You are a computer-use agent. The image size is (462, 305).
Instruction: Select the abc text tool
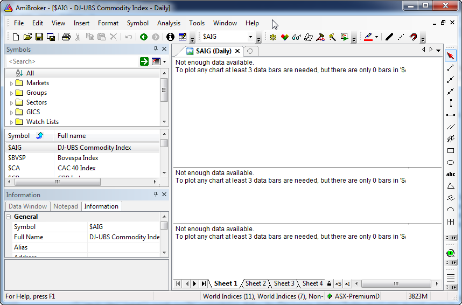coord(451,175)
